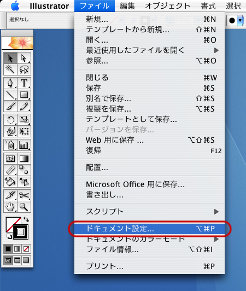Choose テンプレートから新規...
Image resolution: width=246 pixels, height=291 pixels.
pos(150,30)
